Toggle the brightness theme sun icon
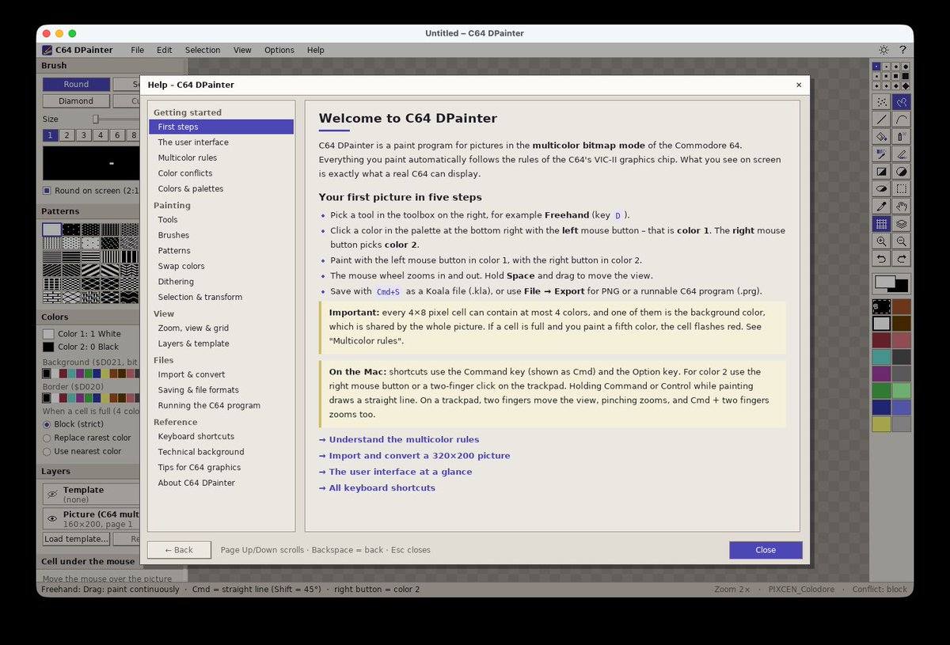 coord(883,50)
